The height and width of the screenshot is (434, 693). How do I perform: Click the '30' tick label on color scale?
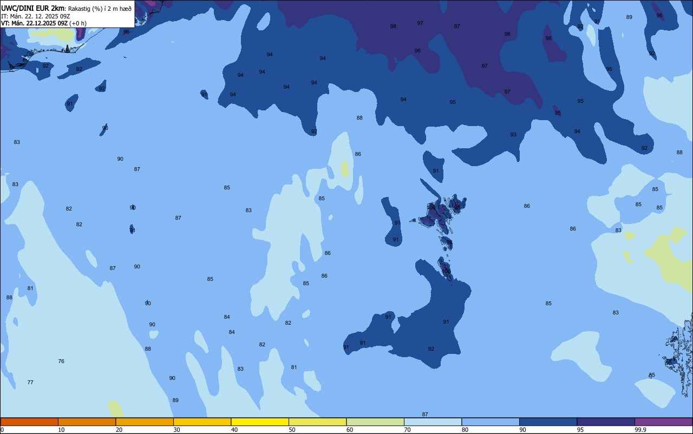pyautogui.click(x=176, y=430)
